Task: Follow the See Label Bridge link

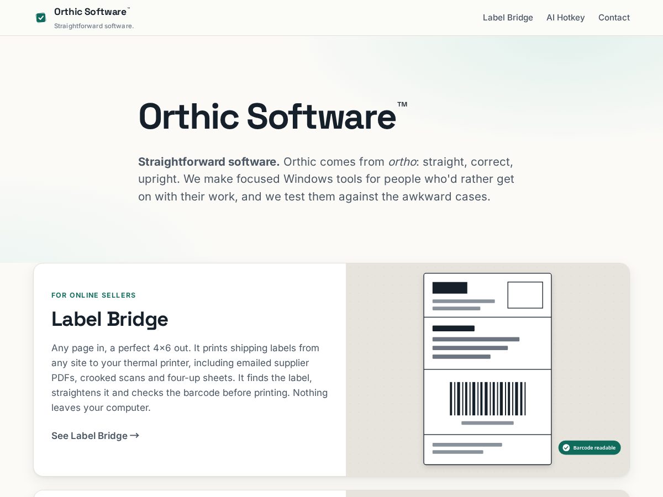Action: (95, 436)
